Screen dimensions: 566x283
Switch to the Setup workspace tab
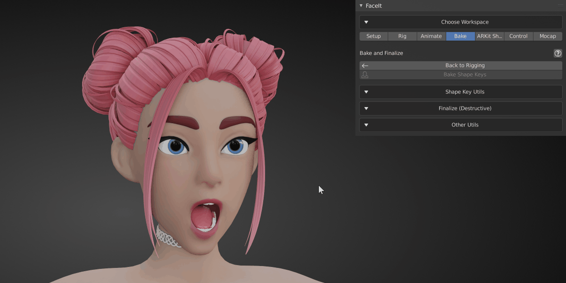[x=374, y=36]
